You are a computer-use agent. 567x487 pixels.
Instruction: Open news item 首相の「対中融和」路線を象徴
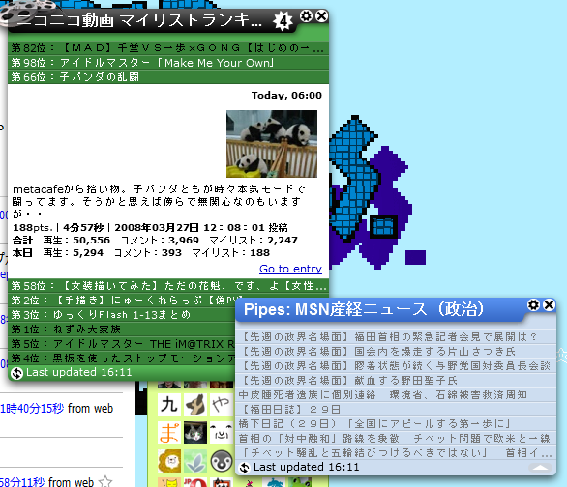point(396,438)
